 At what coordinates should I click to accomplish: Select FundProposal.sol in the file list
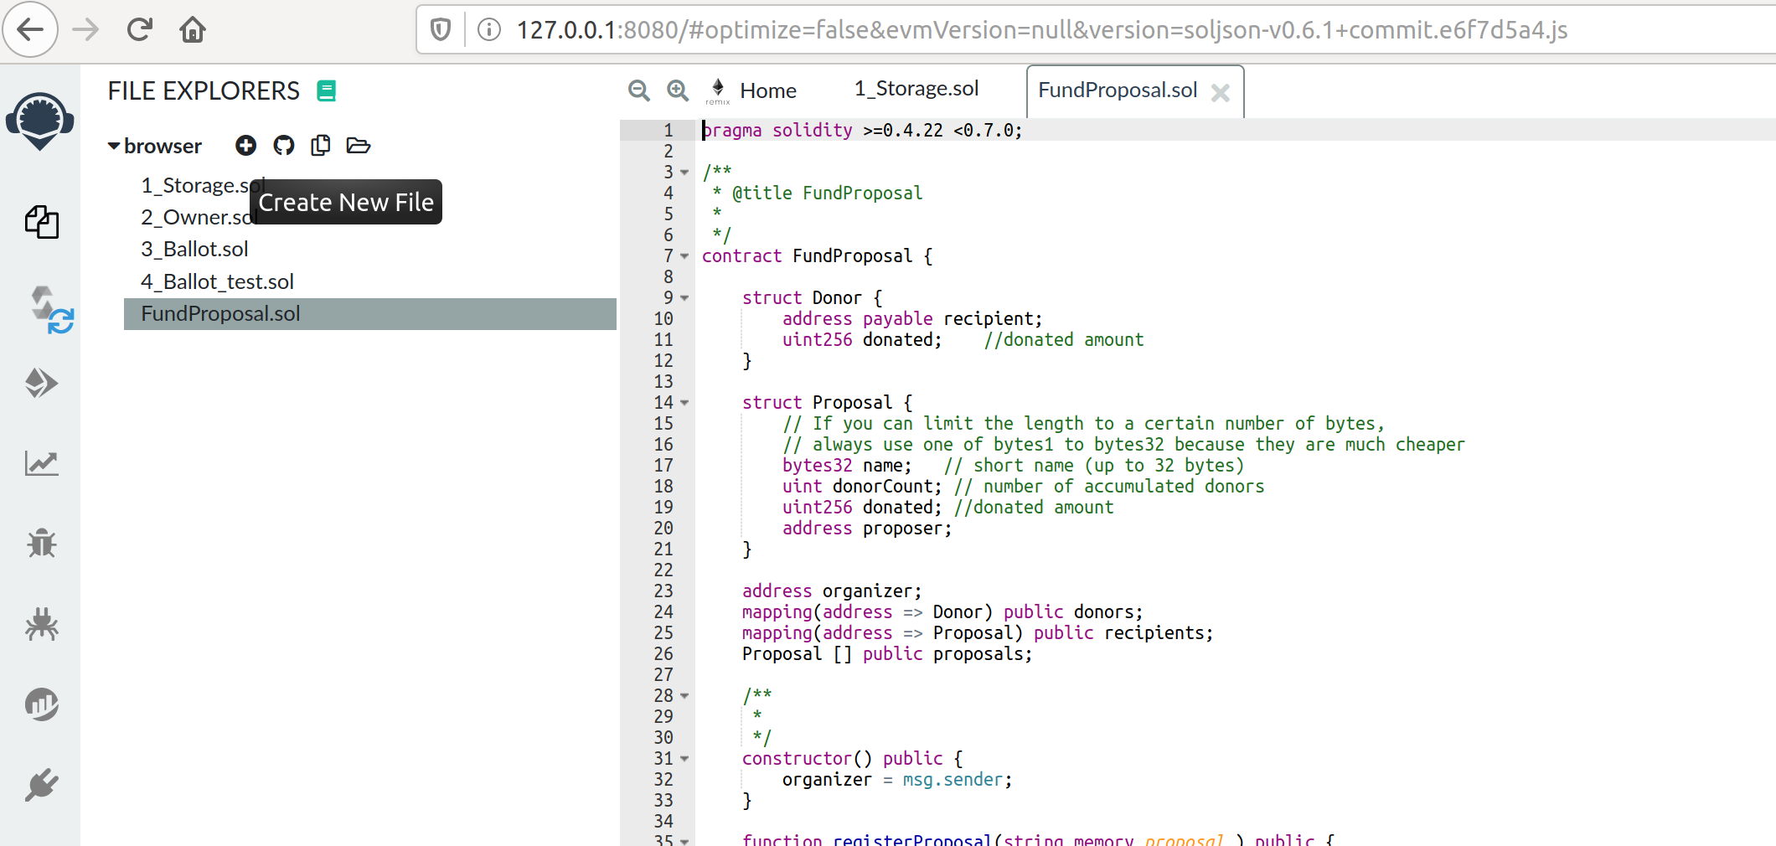coord(370,314)
